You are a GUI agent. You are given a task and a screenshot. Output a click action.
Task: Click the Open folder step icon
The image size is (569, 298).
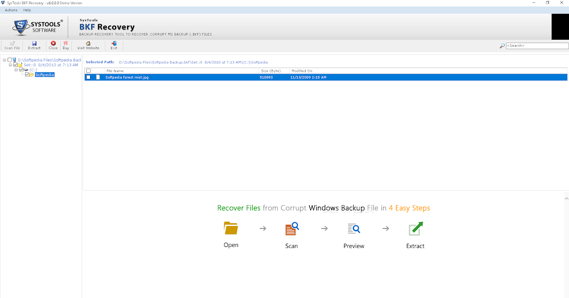[x=231, y=228]
